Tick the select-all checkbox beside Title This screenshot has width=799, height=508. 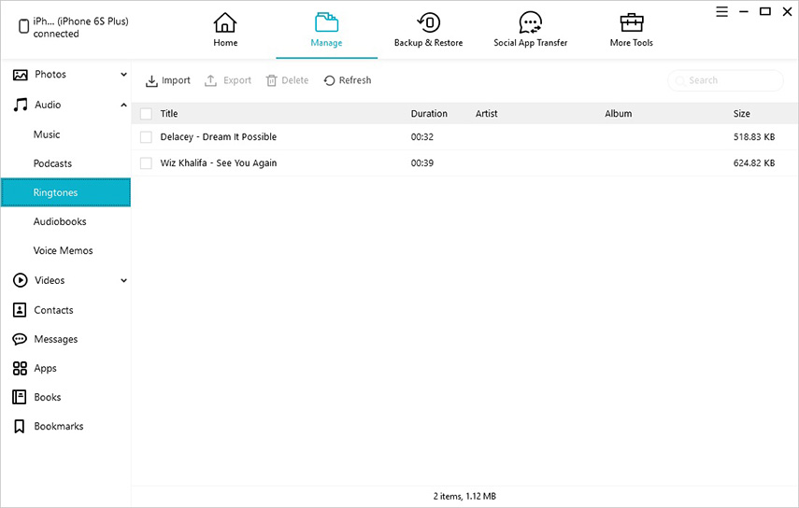click(146, 114)
